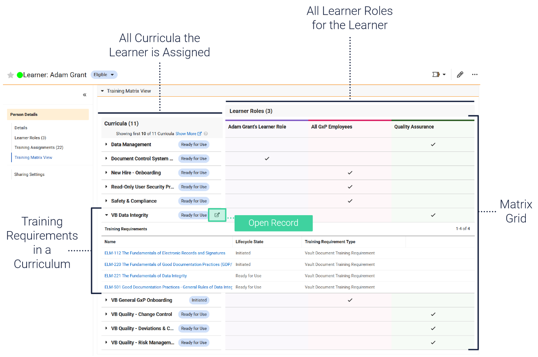This screenshot has width=538, height=357.
Task: Open Learner Roles (3) sidebar item
Action: [30, 138]
